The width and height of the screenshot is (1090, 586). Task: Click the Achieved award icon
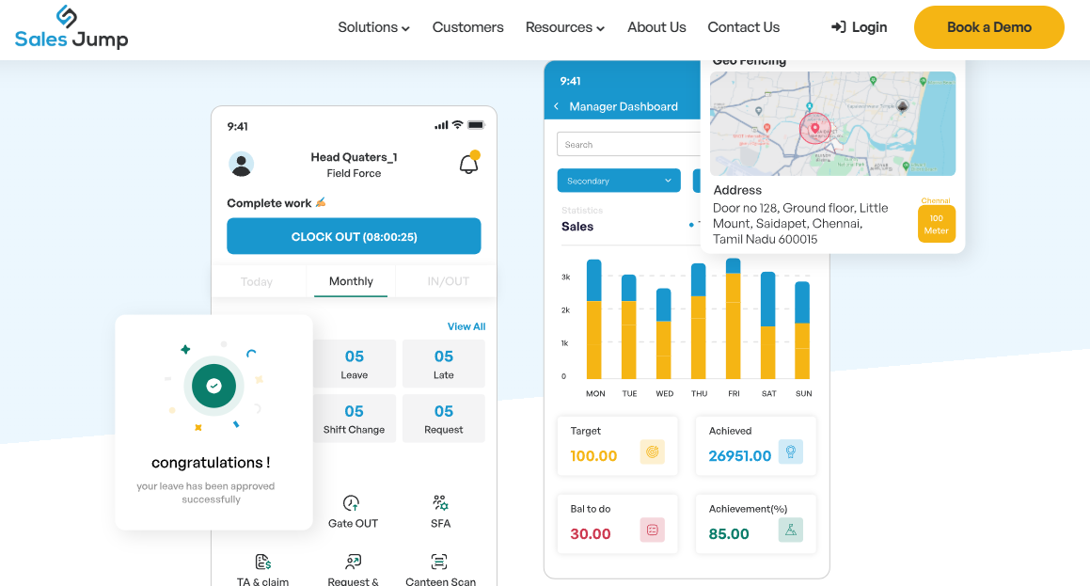click(790, 451)
